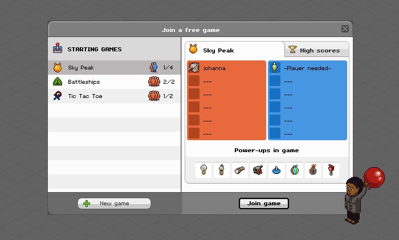Click the Power-ups in game label

pyautogui.click(x=266, y=150)
